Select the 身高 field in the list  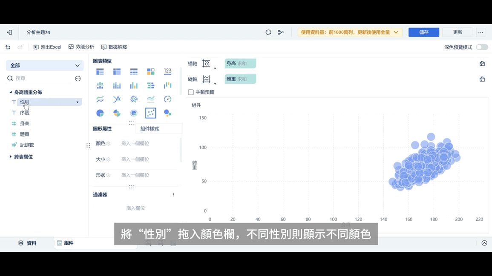coord(25,123)
